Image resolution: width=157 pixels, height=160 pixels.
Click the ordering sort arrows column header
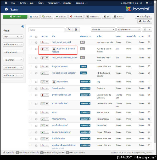(31, 36)
